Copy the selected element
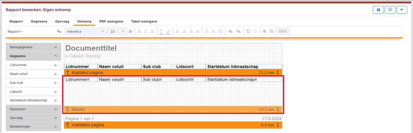This screenshot has width=413, height=133. [207, 31]
